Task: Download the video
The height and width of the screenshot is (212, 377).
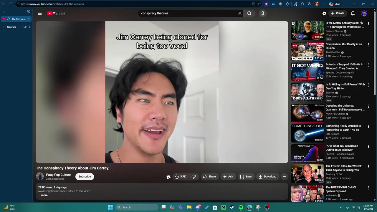Action: [x=267, y=177]
